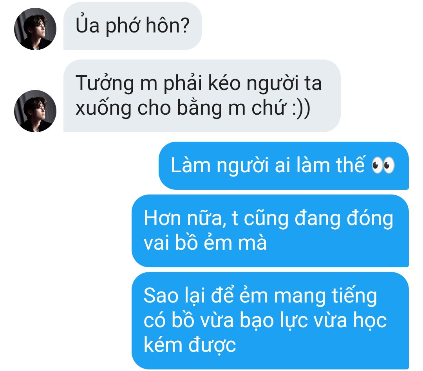The image size is (423, 371).
Task: Select the "Sao lại để ẻm mang tiếng" message
Action: [x=270, y=321]
